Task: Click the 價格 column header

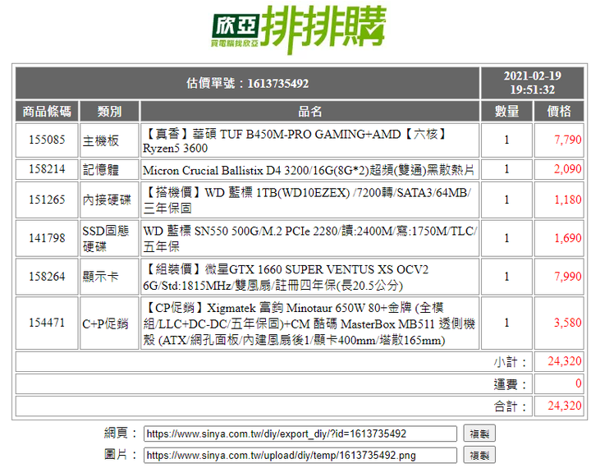Action: (559, 111)
